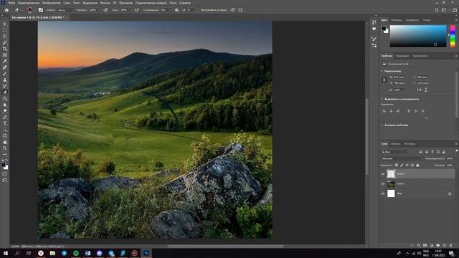Add a layer style with the fx icon

point(419,245)
